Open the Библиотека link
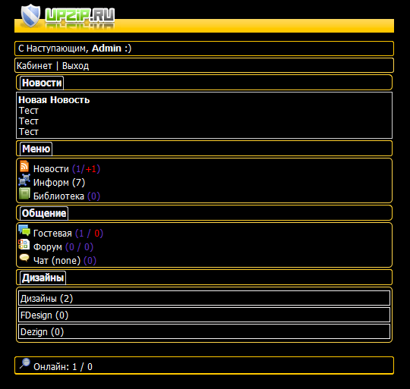410x389 pixels. 58,196
